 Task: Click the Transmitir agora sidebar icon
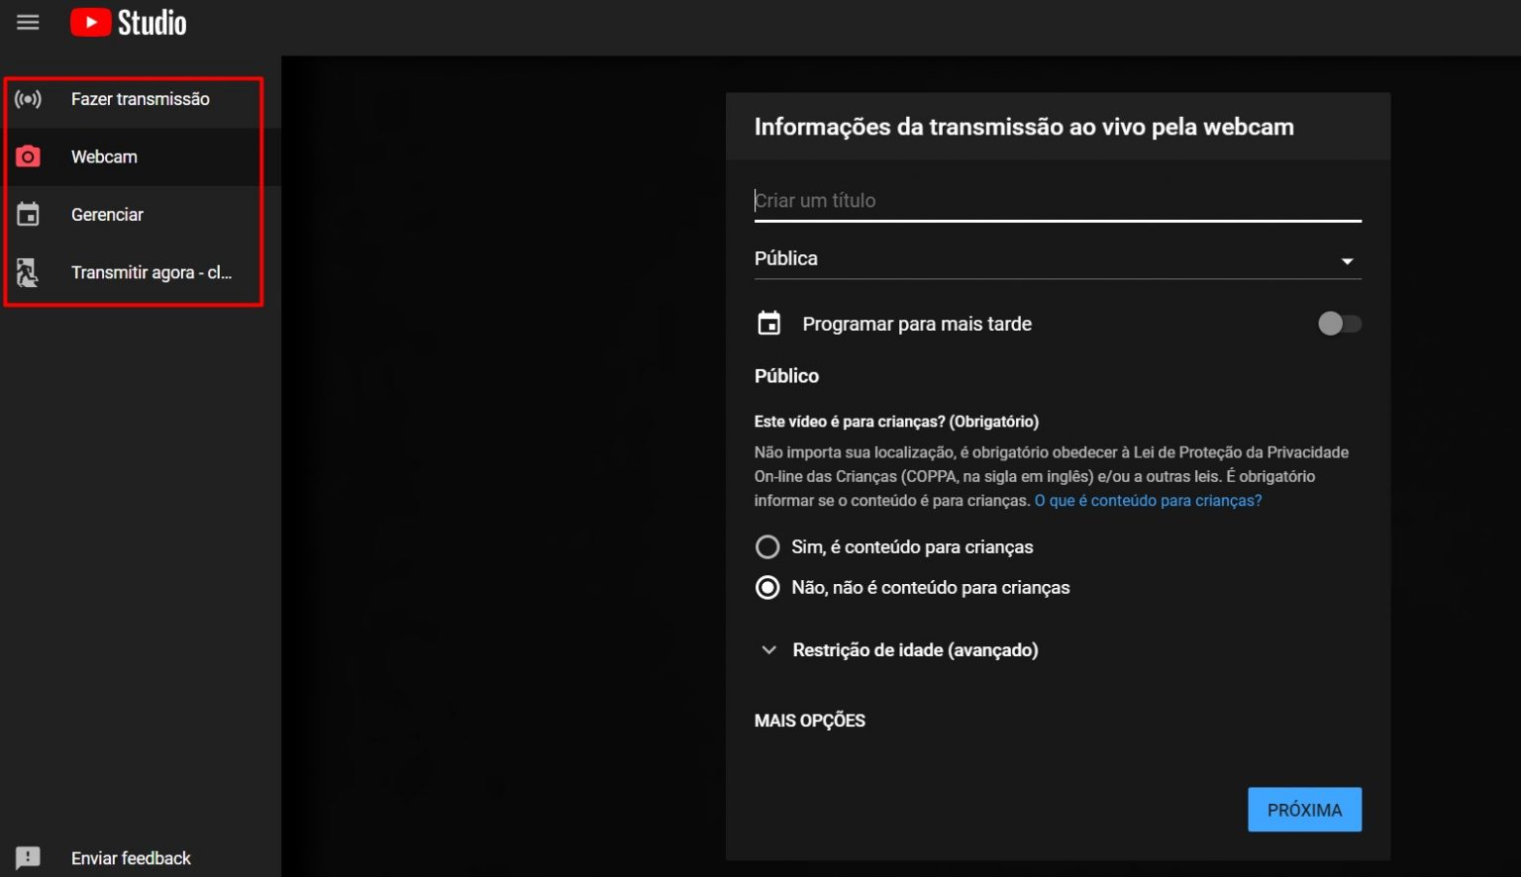[28, 272]
